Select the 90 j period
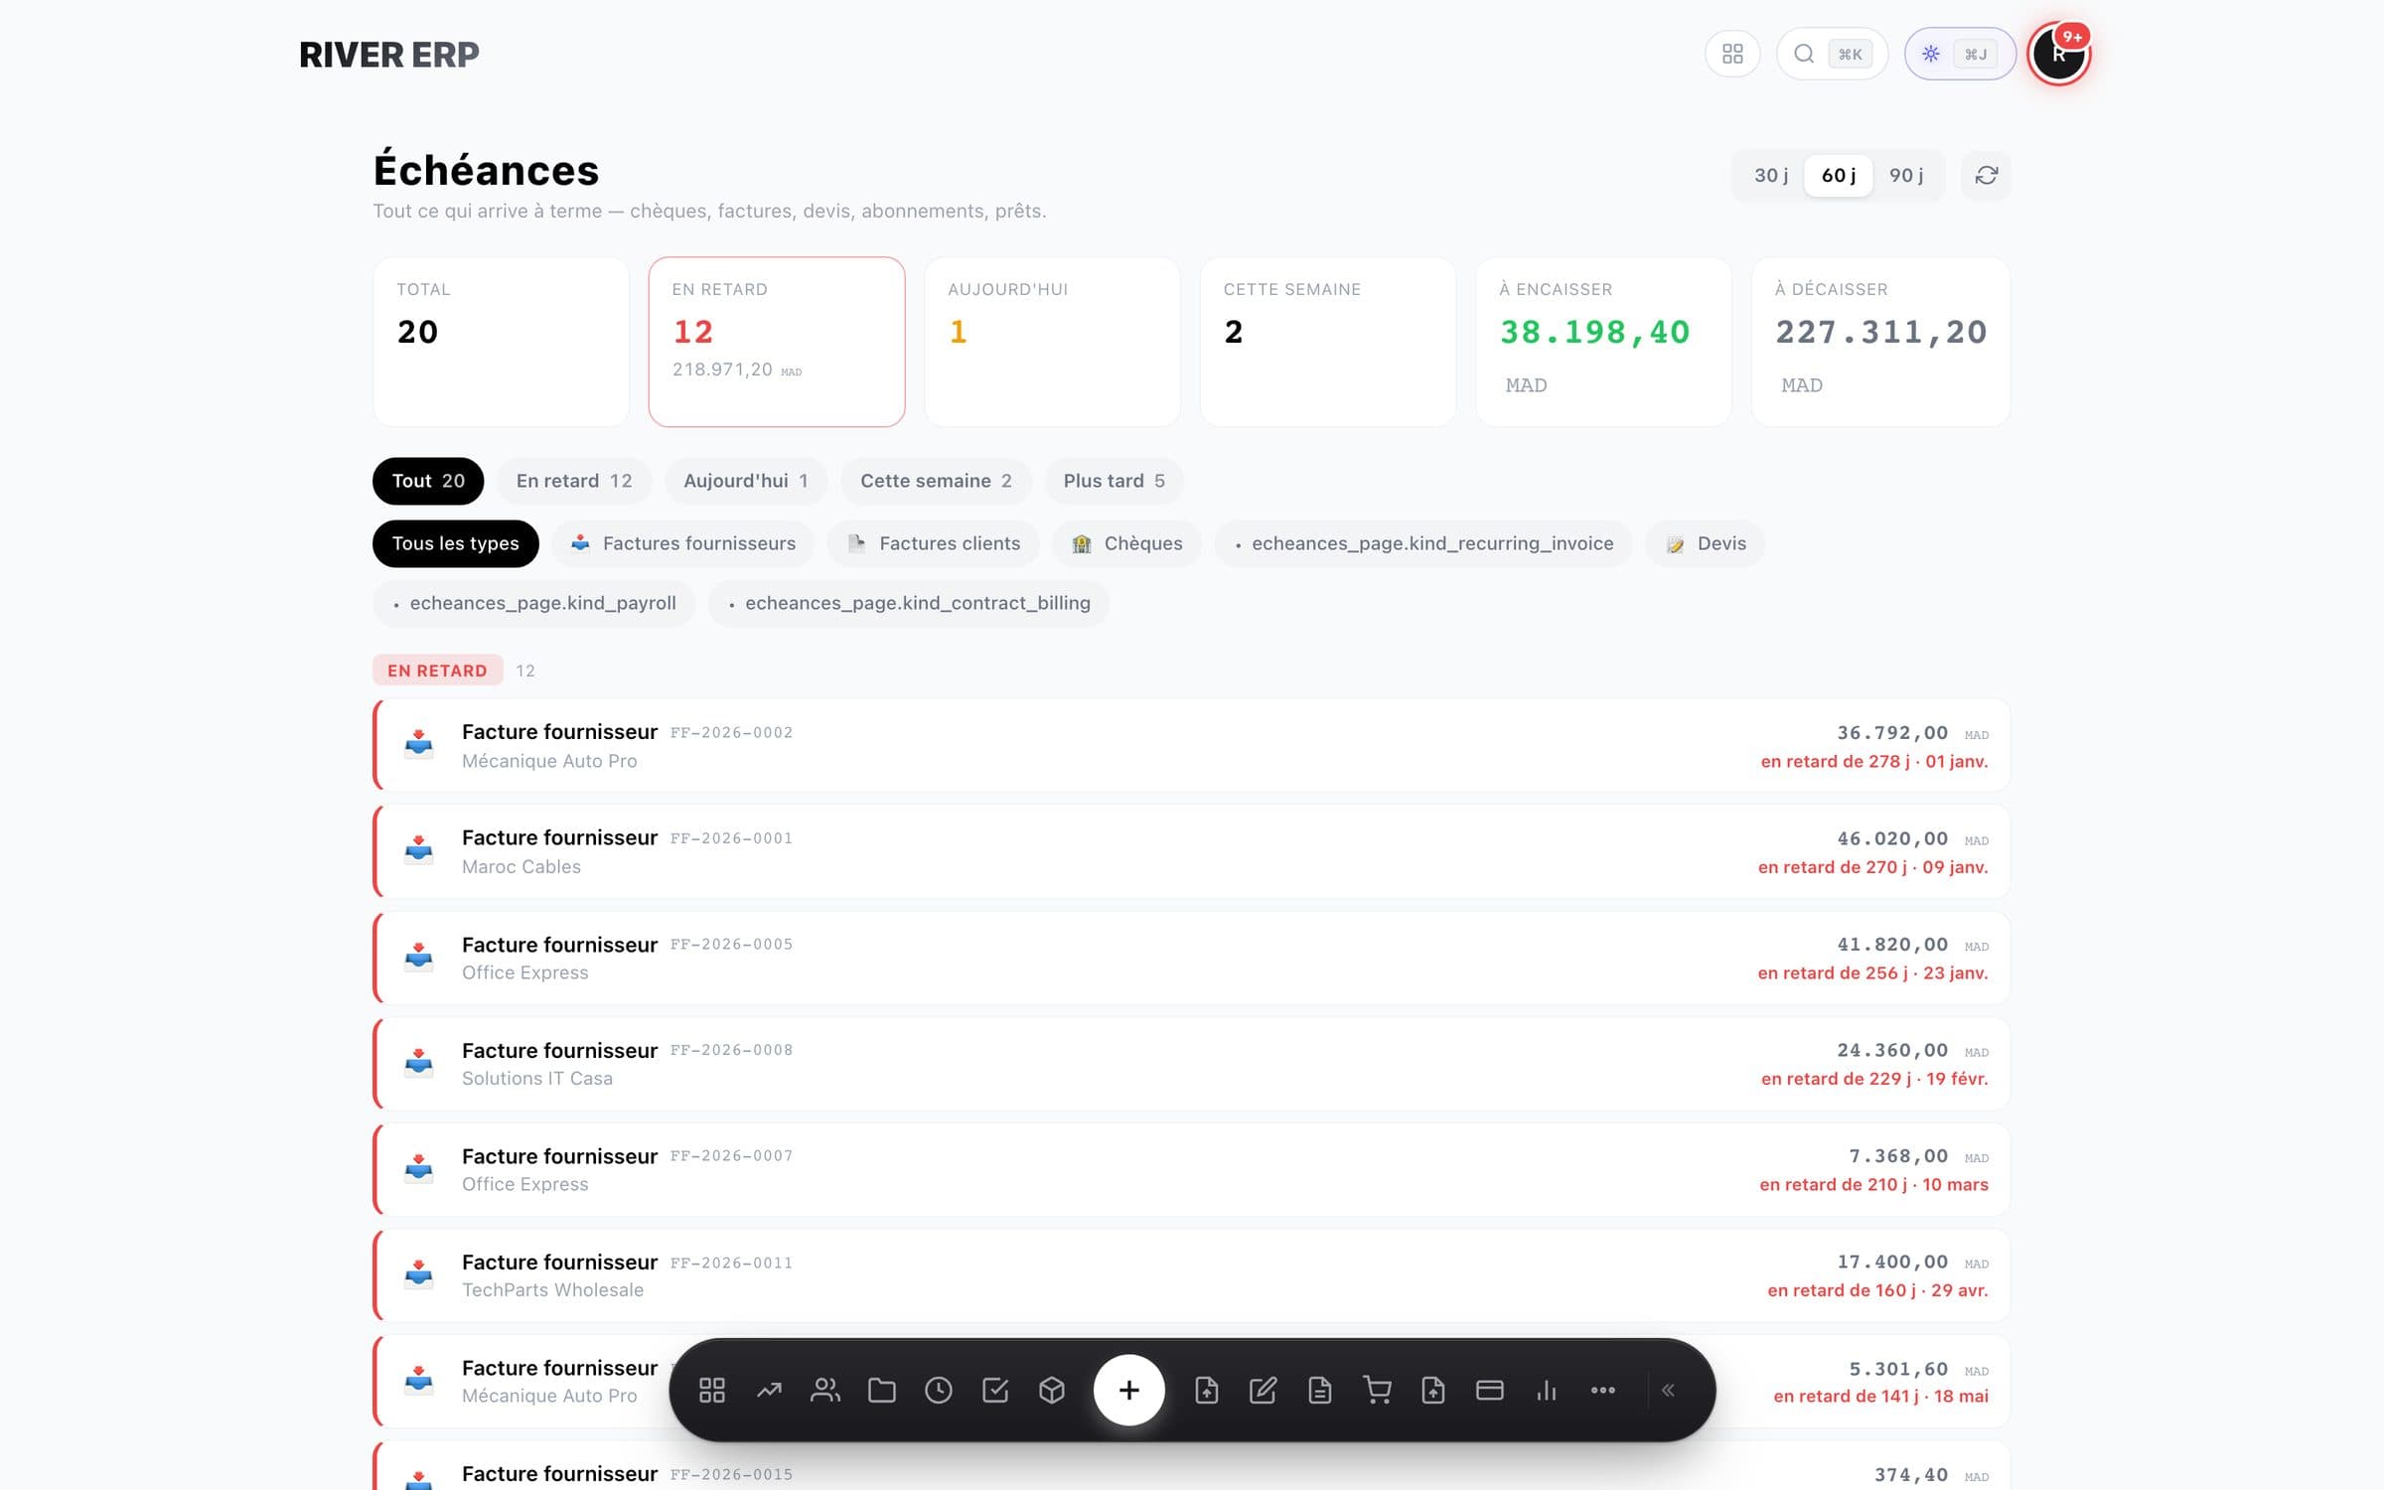2384x1490 pixels. pos(1906,176)
